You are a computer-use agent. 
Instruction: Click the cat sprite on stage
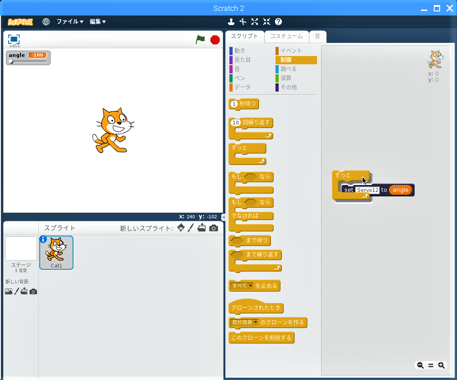point(113,130)
